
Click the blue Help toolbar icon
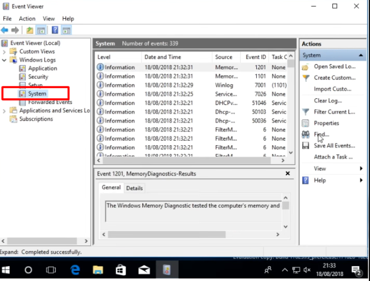point(55,30)
